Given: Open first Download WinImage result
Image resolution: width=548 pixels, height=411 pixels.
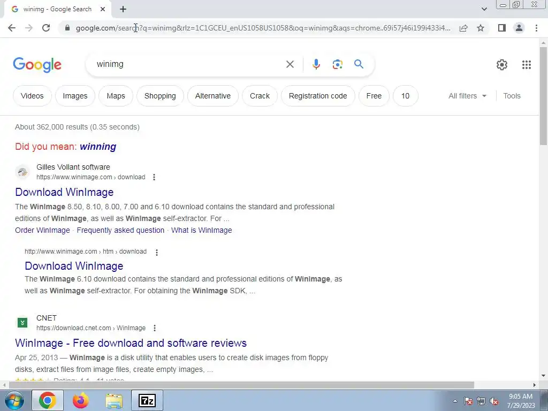Looking at the screenshot, I should 64,192.
